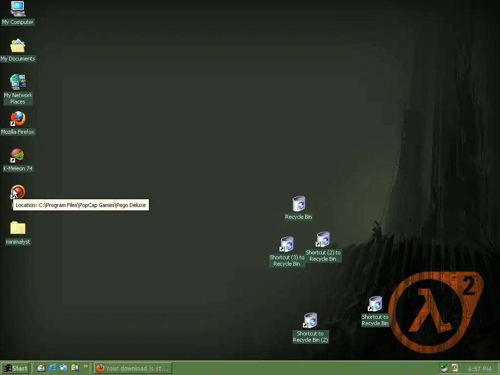Viewport: 500px width, 375px height.
Task: Switch to the Firefox 'Your download is st...' taskbar button
Action: (133, 368)
